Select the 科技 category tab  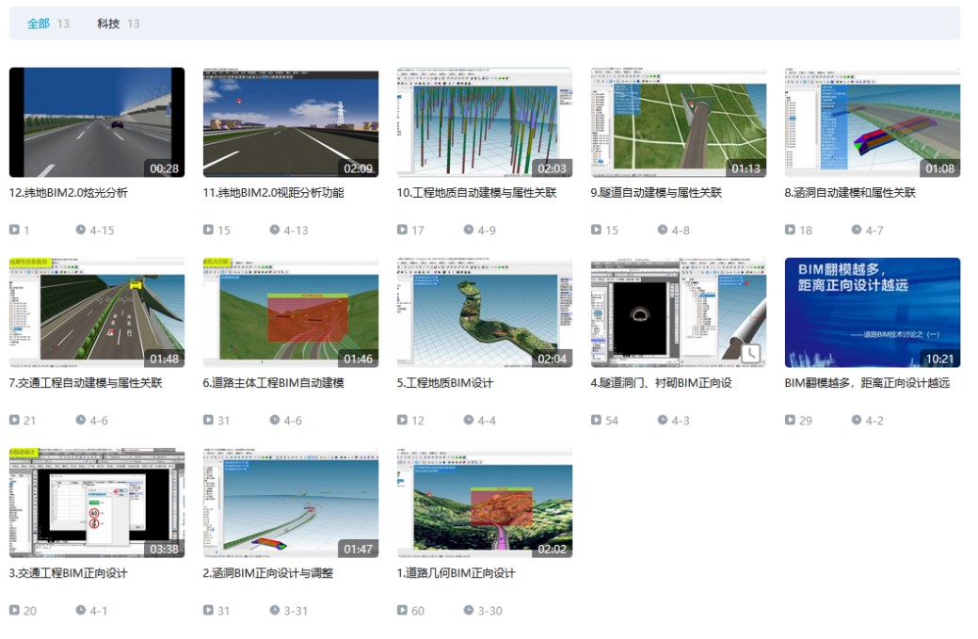click(108, 24)
